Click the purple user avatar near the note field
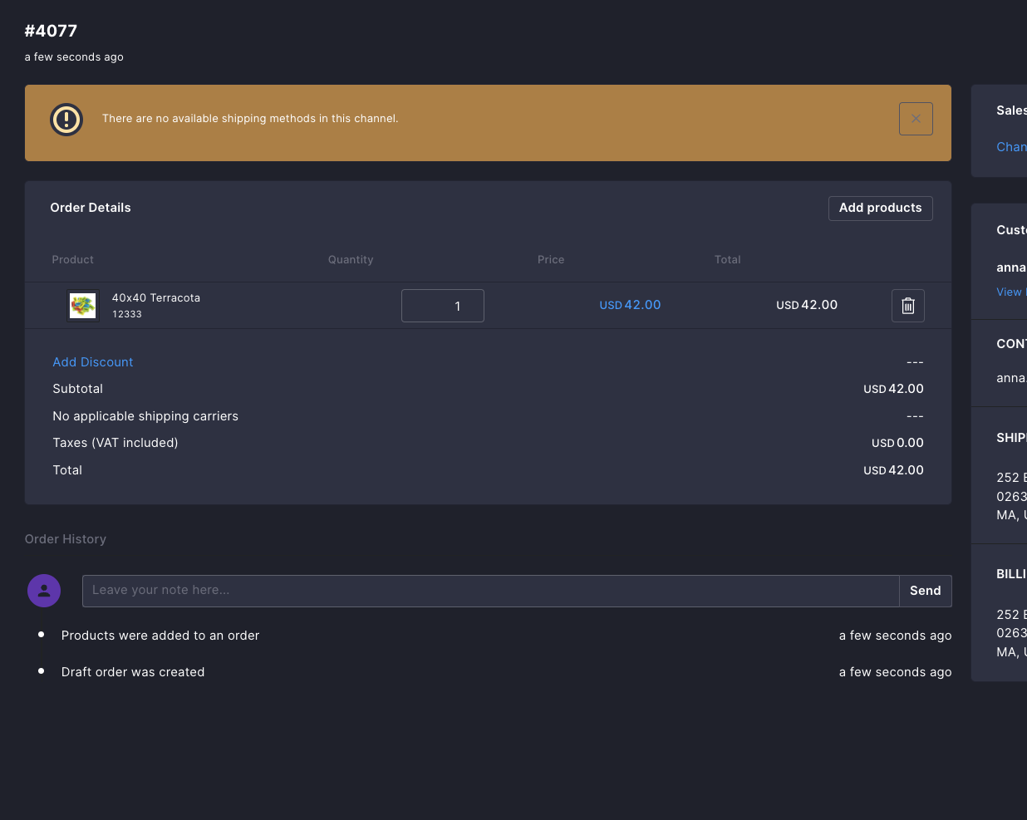 (43, 591)
